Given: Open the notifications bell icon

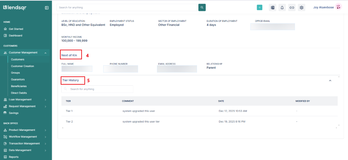Looking at the screenshot, I should pos(282,7).
